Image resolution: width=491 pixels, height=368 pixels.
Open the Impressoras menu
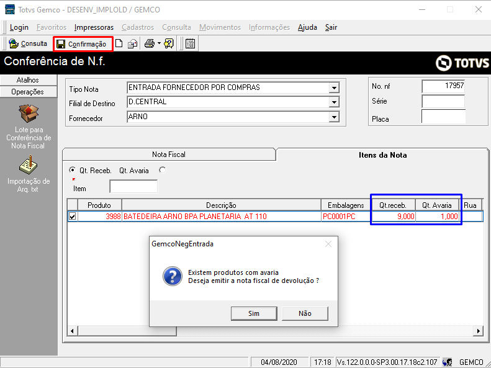(94, 27)
